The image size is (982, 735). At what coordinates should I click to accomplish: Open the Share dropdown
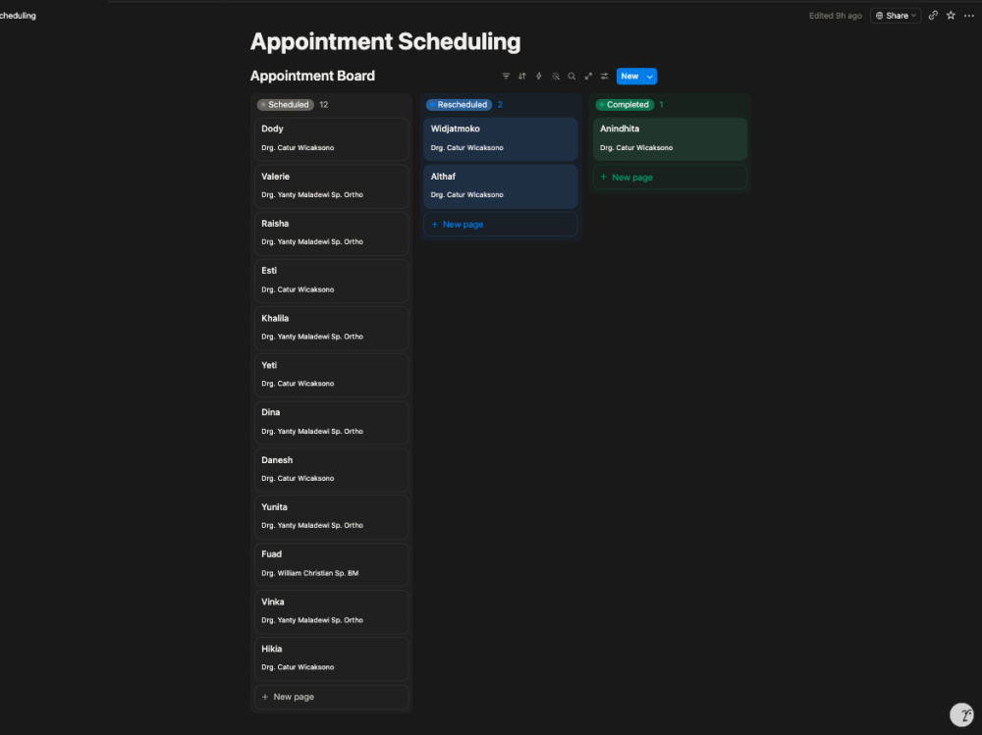point(896,16)
